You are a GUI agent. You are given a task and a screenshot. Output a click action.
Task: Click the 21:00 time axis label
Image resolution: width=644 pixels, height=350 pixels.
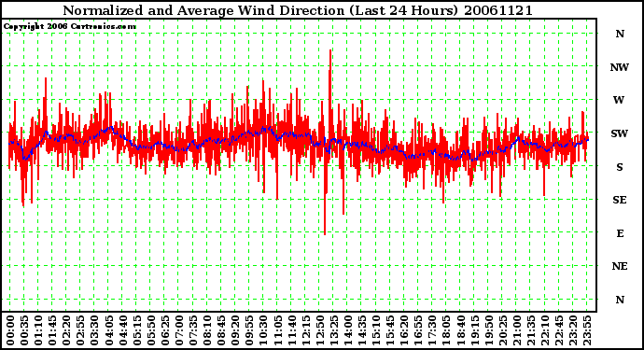517,330
